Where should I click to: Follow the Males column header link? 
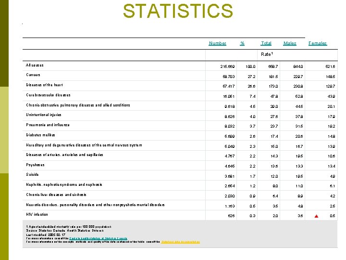(290, 43)
